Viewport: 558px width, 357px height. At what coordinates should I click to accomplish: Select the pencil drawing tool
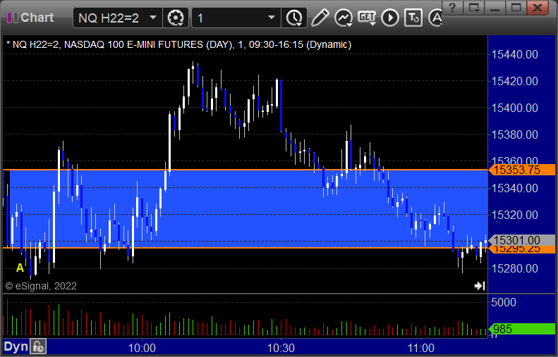click(x=320, y=18)
